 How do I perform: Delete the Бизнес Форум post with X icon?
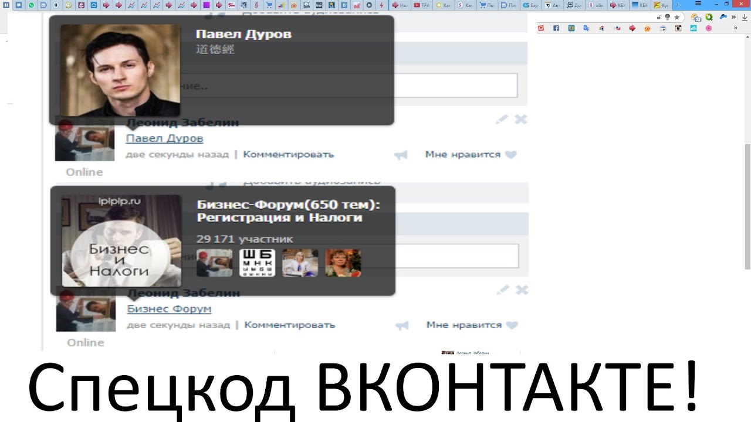522,290
